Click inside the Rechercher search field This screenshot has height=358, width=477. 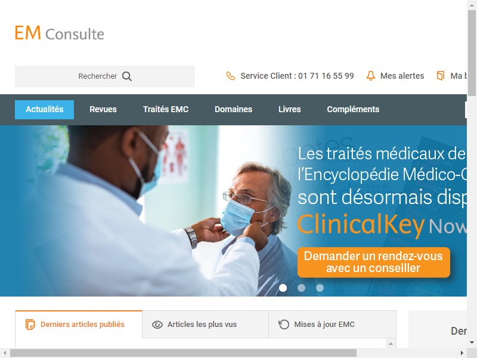pos(105,76)
